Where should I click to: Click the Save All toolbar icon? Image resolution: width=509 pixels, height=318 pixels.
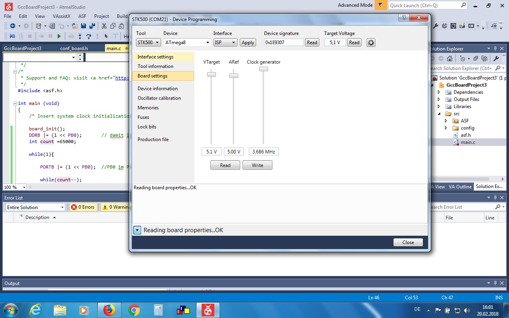point(92,26)
